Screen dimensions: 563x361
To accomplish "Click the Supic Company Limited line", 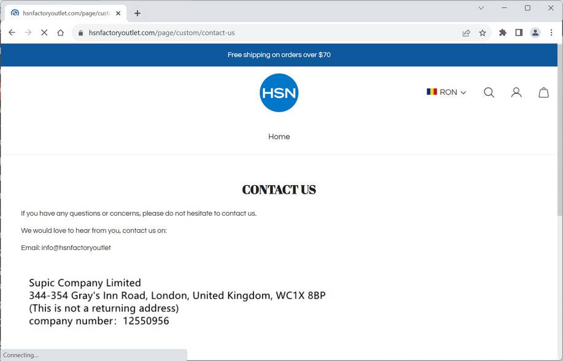I will 85,283.
